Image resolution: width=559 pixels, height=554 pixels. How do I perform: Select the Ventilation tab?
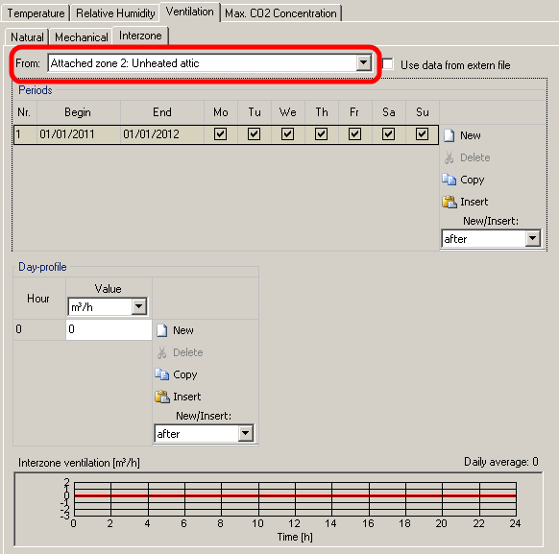point(189,12)
